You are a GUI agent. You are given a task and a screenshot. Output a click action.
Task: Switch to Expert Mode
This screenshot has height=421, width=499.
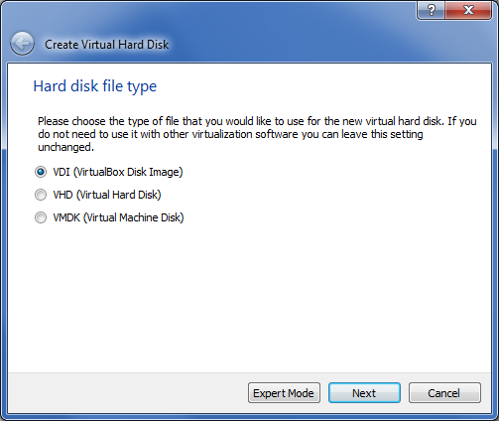[x=284, y=393]
